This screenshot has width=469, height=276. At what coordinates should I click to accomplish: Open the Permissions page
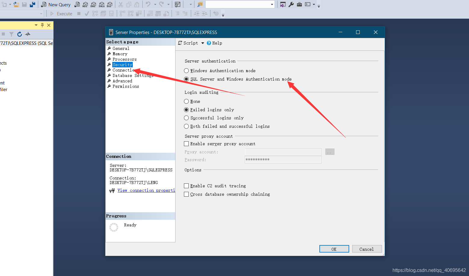[x=126, y=86]
